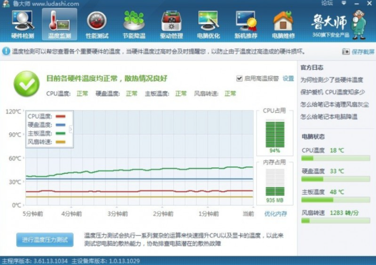Start the 进行温度压力测试 stress test button

click(44, 240)
